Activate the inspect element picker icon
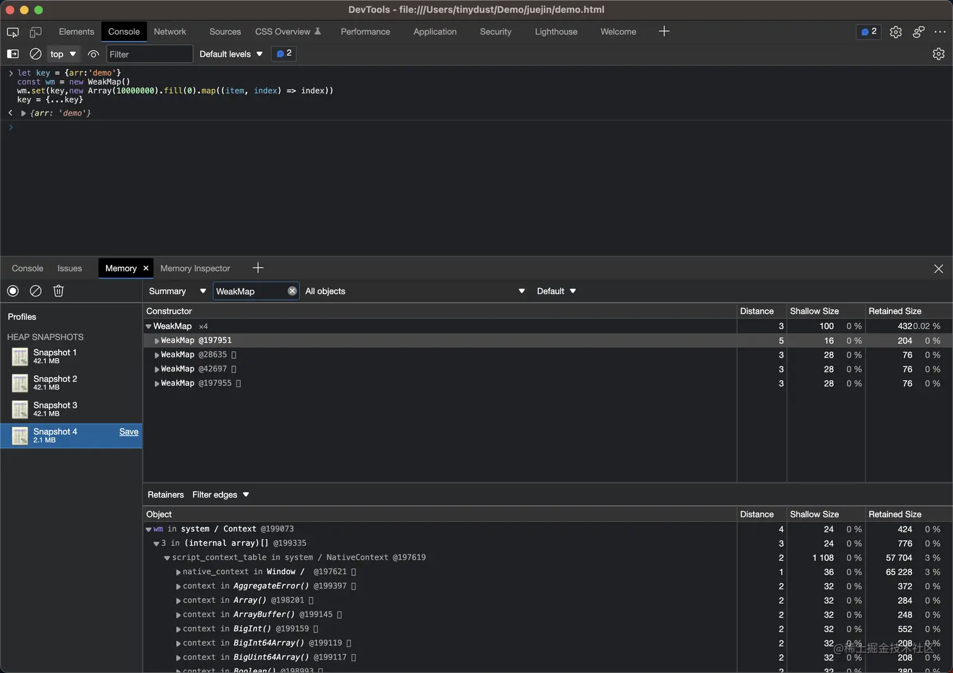The image size is (953, 673). 13,31
